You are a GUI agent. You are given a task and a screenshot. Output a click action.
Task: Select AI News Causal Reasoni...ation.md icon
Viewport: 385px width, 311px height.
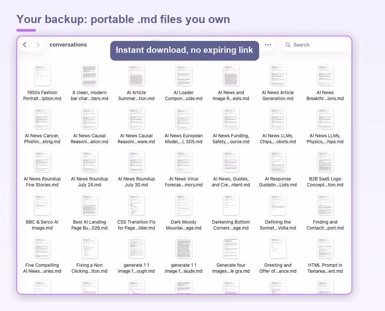(89, 118)
